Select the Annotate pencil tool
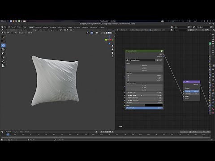The width and height of the screenshot is (215, 161). (x=3, y=62)
